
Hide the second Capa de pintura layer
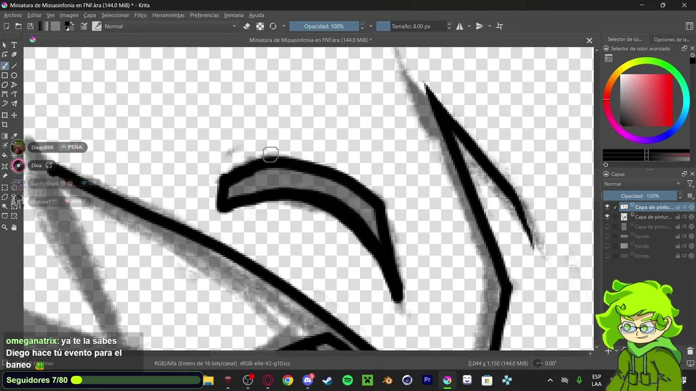tap(607, 217)
